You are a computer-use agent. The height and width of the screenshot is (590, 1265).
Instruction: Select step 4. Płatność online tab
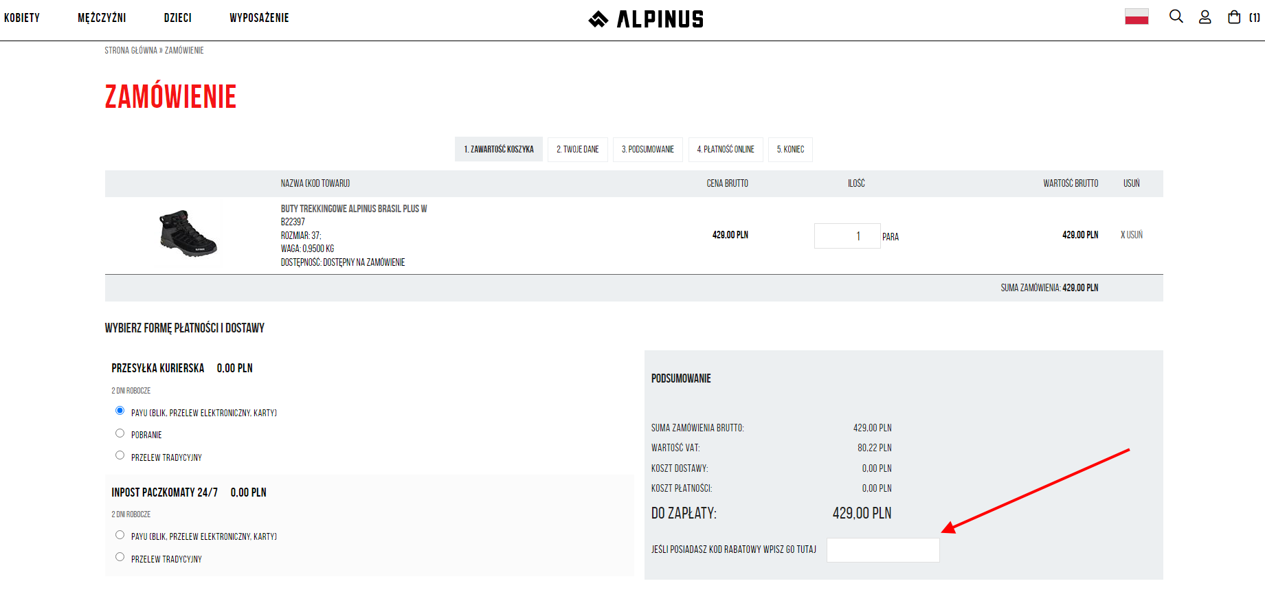click(x=726, y=149)
